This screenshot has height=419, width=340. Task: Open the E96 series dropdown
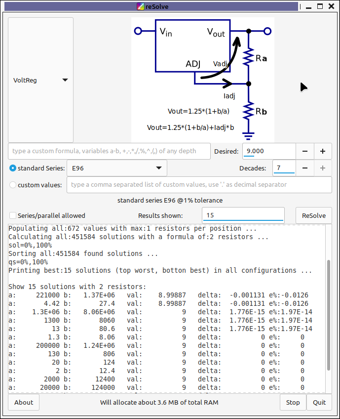[117, 168]
